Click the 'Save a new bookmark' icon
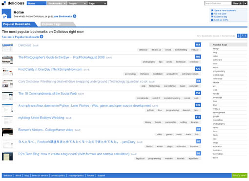This screenshot has width=249, height=181. (x=212, y=10)
